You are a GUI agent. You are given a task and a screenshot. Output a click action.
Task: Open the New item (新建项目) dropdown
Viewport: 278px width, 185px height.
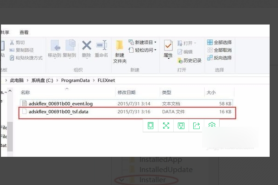142,42
